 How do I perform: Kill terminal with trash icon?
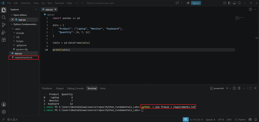pos(239,88)
